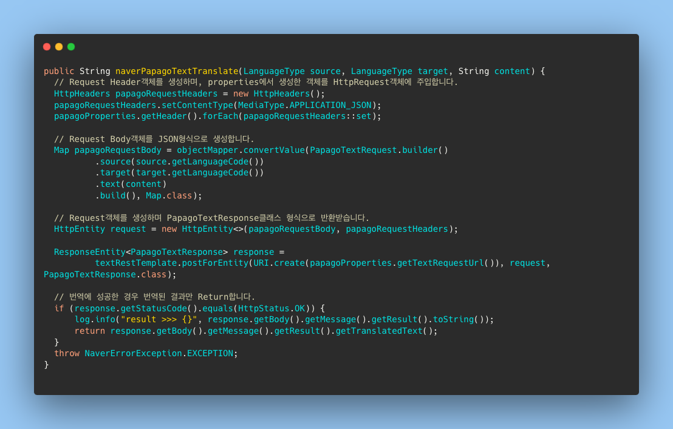Click 'objectMapper.convertValue' in the Map line
Image resolution: width=673 pixels, height=429 pixels.
[241, 150]
